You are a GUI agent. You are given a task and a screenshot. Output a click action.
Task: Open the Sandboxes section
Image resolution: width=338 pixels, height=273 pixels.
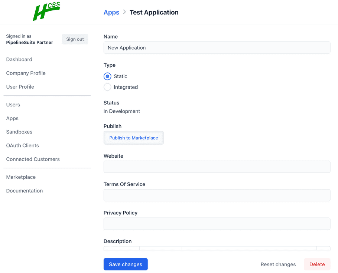(x=19, y=132)
